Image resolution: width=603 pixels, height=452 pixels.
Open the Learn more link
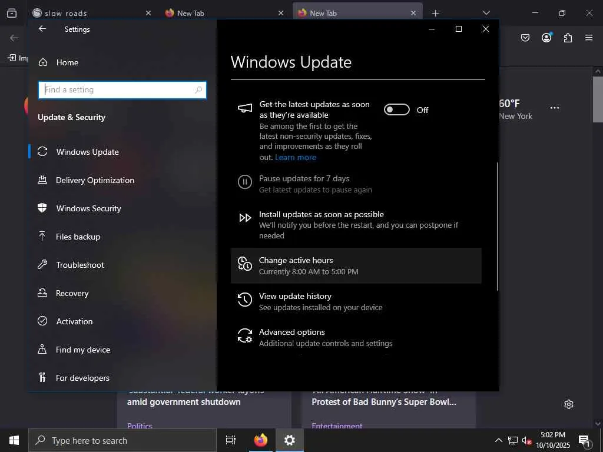[296, 157]
